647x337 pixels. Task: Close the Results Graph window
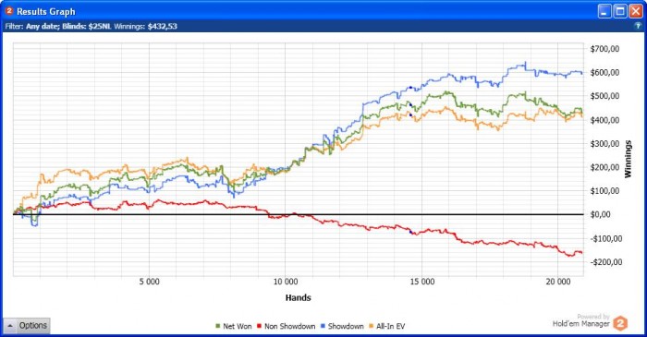point(635,11)
